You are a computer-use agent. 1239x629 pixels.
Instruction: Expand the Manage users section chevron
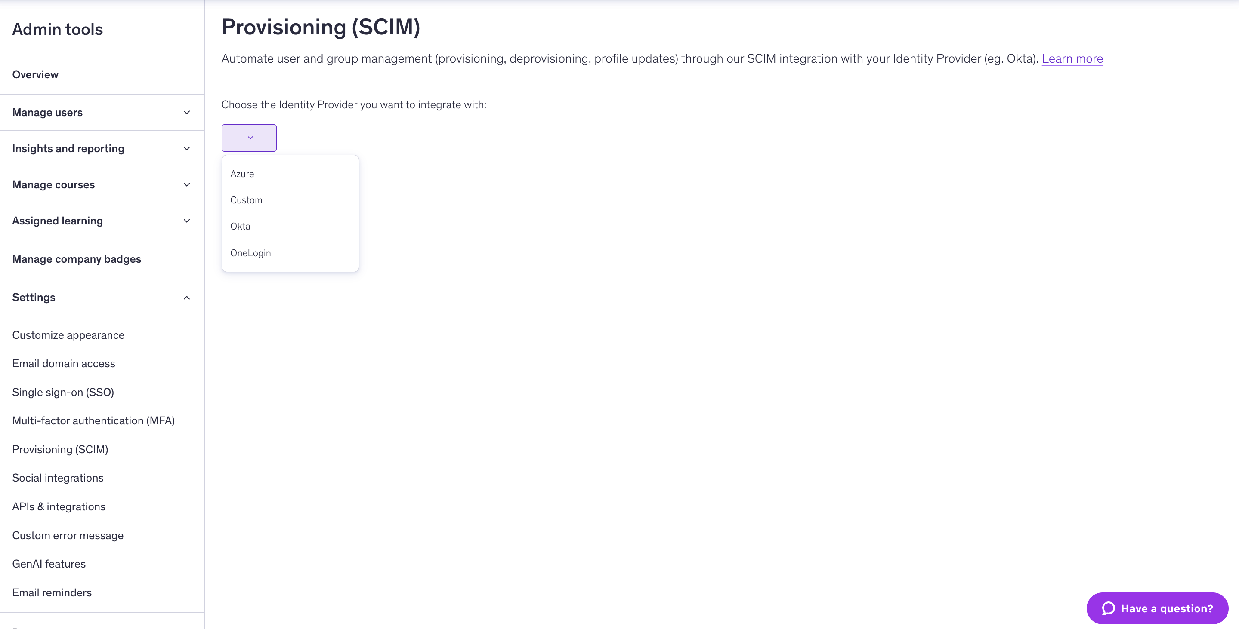tap(187, 113)
